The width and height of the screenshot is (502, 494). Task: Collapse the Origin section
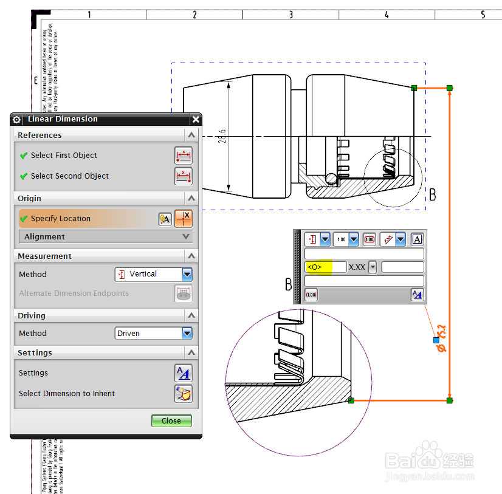191,198
